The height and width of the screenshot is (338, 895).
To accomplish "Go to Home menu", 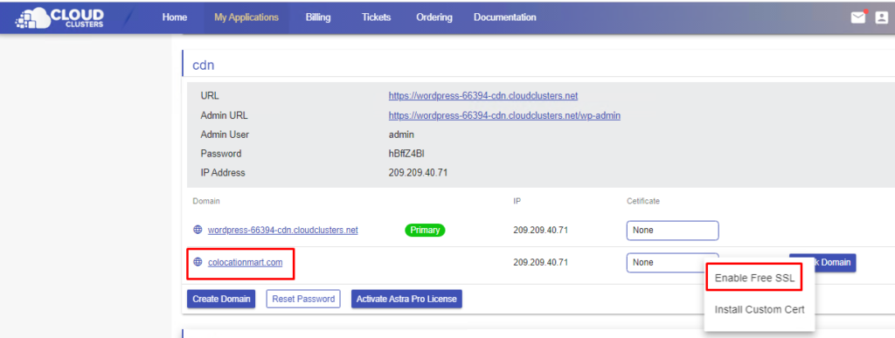I will point(175,17).
